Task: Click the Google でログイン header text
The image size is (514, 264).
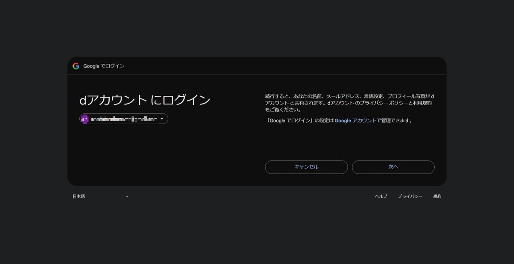Action: click(x=105, y=66)
